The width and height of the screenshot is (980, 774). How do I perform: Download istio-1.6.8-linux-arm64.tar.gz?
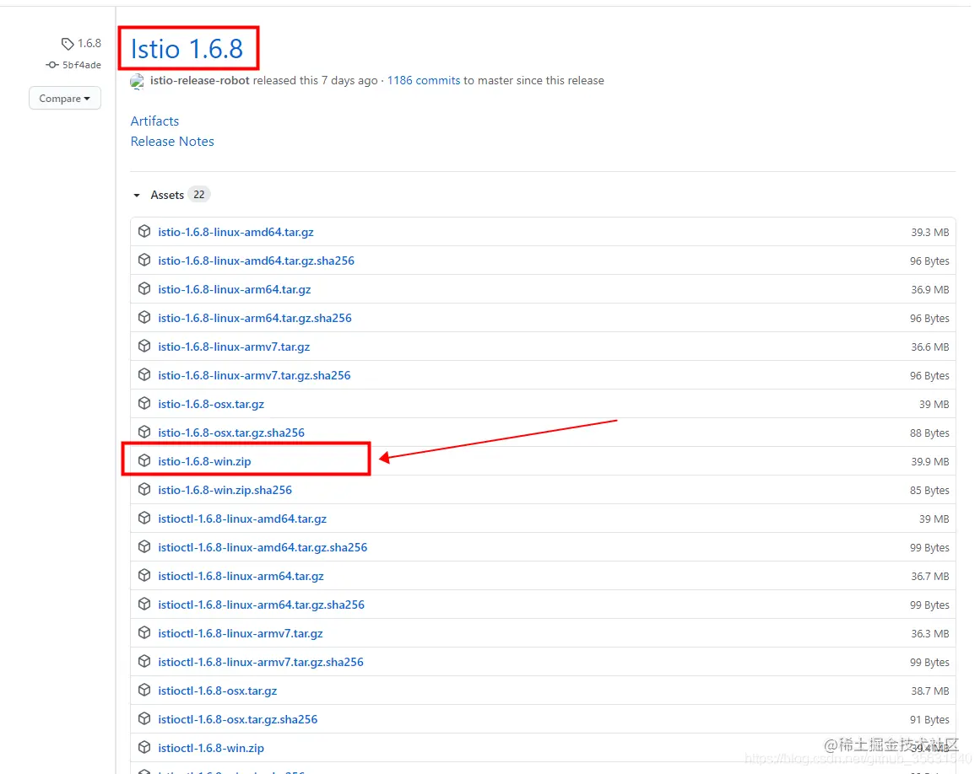tap(235, 290)
